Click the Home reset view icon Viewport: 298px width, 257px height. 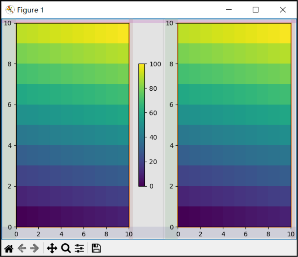(9, 249)
